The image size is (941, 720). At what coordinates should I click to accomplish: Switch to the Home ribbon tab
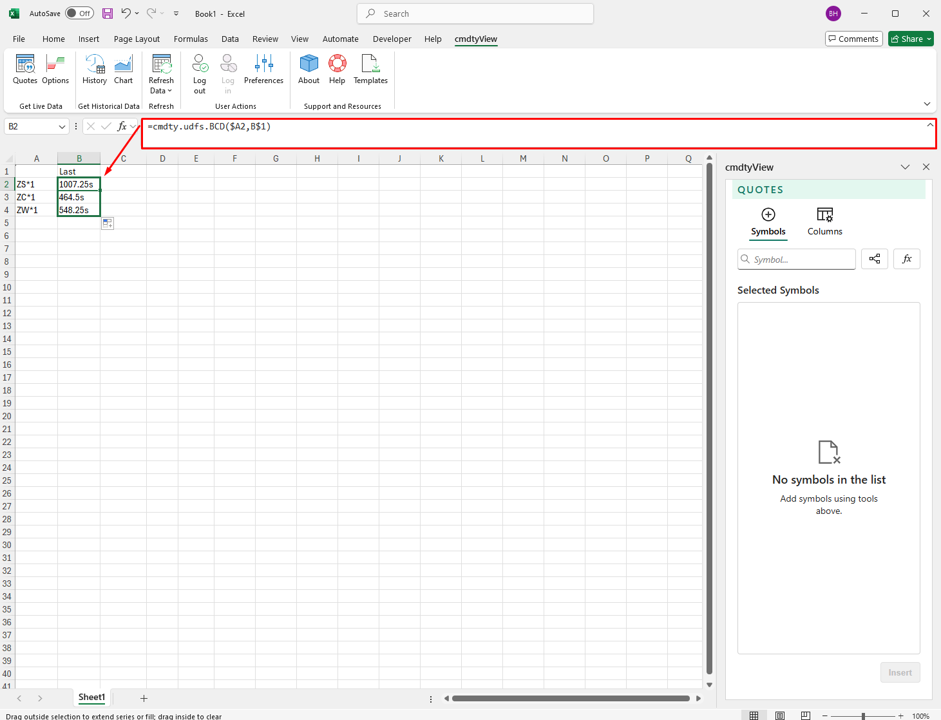(53, 39)
